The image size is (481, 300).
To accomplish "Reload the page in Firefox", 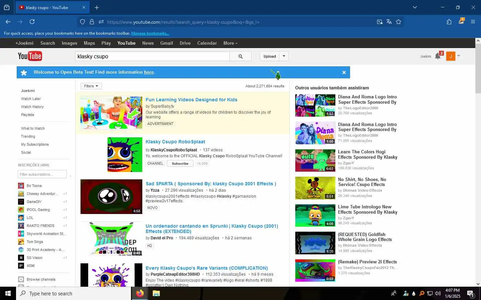I will pos(32,22).
